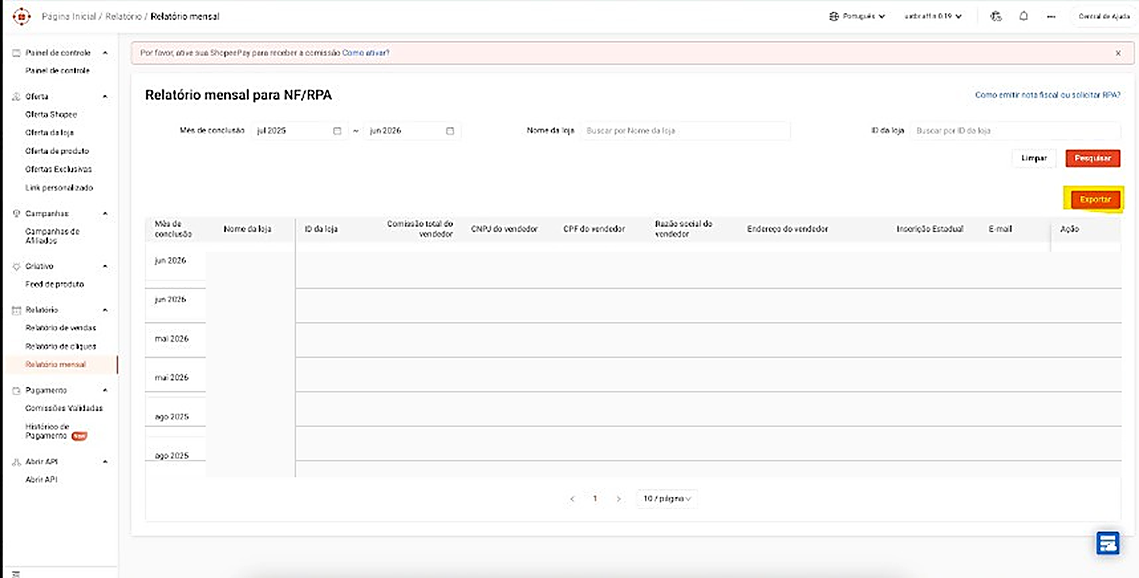Open Como emitir nota fiscal ou solicitar RPA link

1047,95
